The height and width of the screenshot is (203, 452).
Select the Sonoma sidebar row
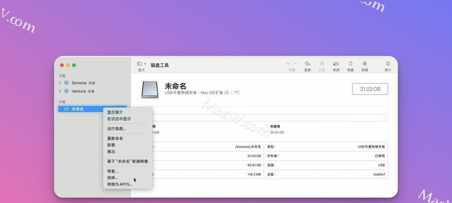click(x=92, y=83)
